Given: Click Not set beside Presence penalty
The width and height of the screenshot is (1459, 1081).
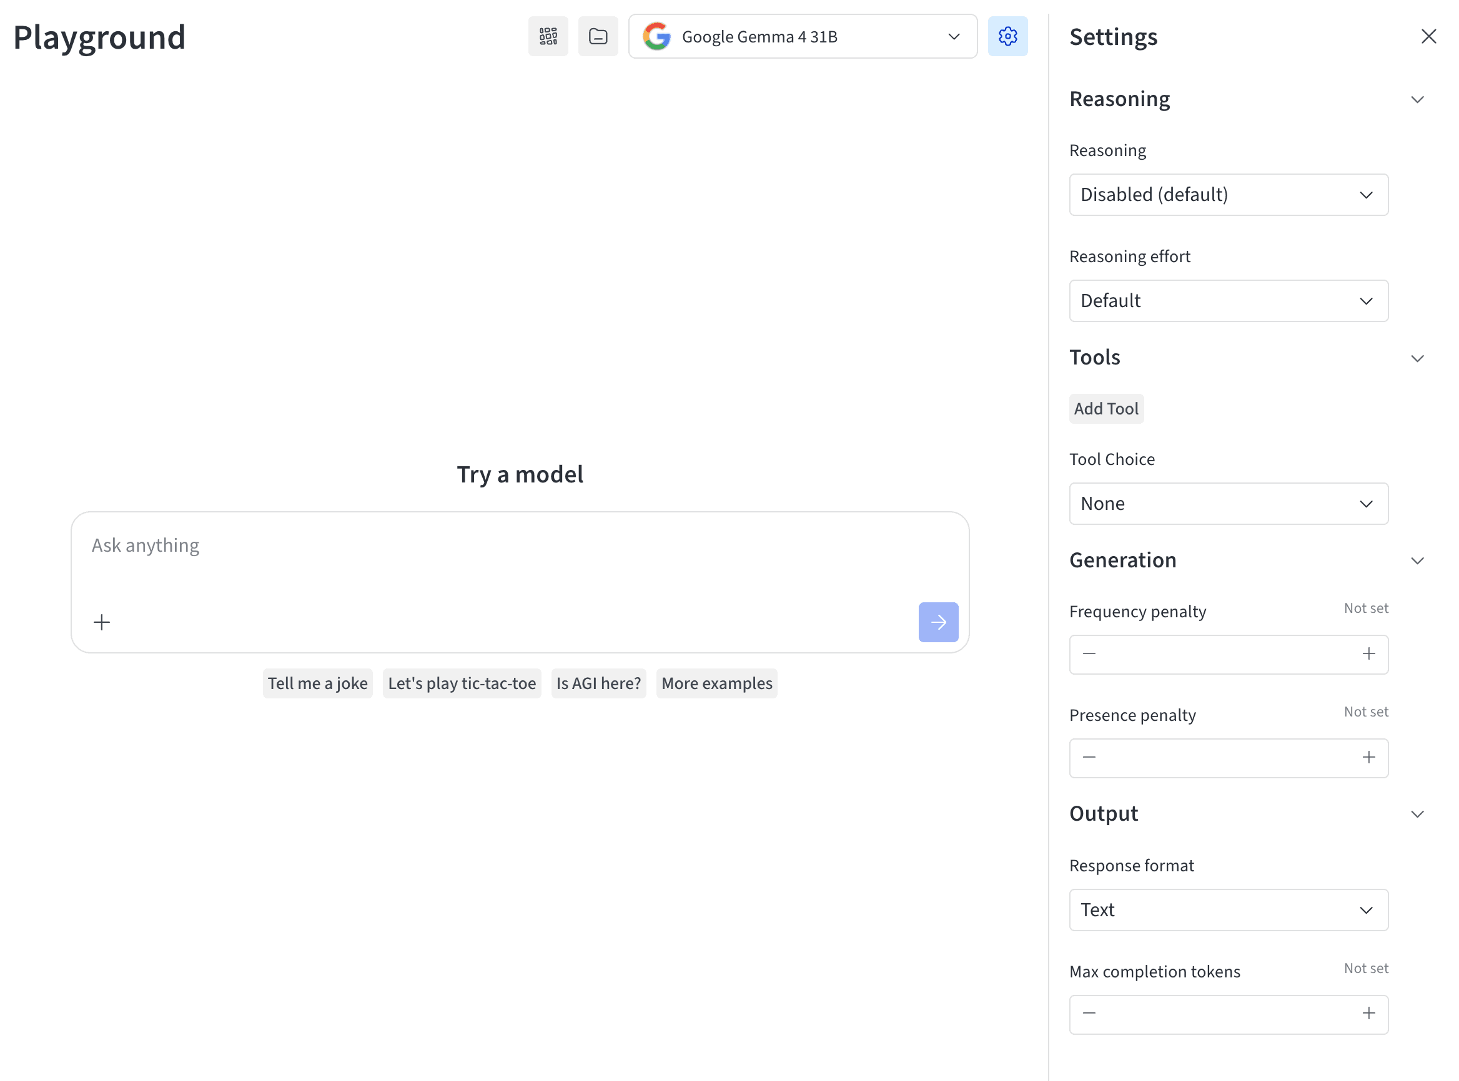Looking at the screenshot, I should (1366, 712).
